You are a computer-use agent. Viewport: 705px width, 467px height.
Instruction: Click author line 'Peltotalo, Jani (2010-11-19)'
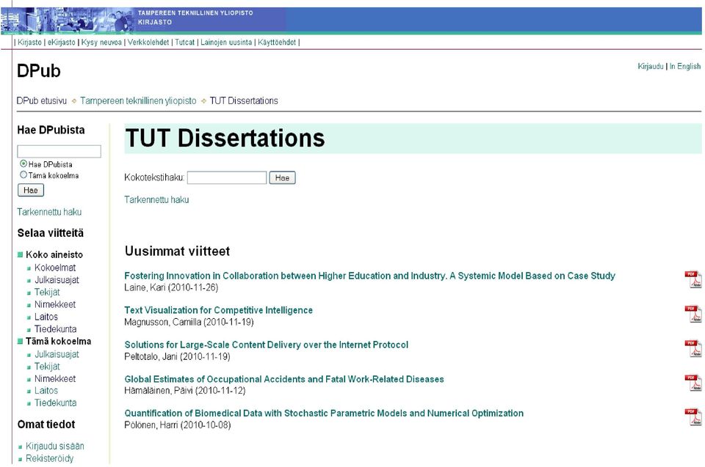pos(177,356)
